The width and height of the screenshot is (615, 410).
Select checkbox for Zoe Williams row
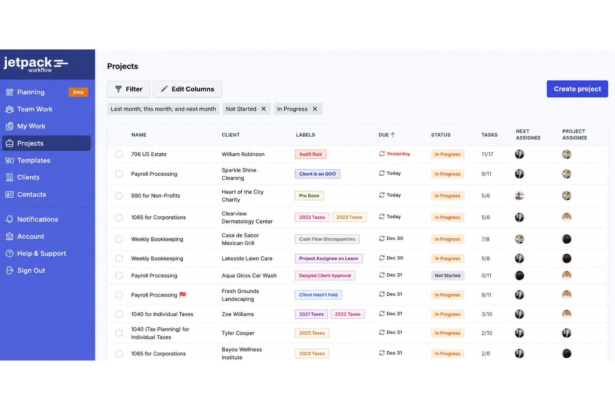point(119,314)
